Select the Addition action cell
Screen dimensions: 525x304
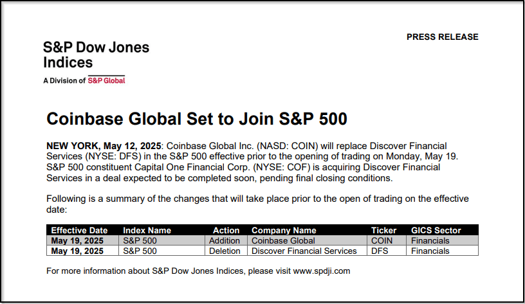[224, 240]
